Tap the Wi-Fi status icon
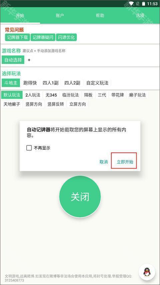The height and width of the screenshot is (285, 160). click(131, 3)
